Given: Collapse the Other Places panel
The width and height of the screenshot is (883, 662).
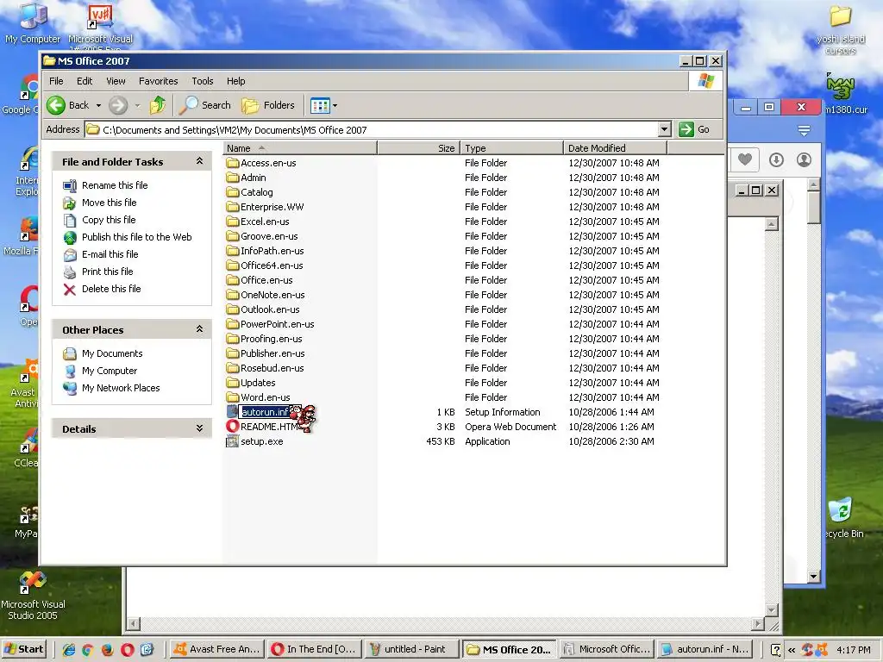Looking at the screenshot, I should click(x=199, y=329).
